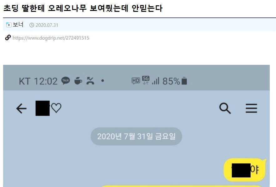Click the 5G network indicator icon
Screen dimensions: 276x187
[x=146, y=80]
